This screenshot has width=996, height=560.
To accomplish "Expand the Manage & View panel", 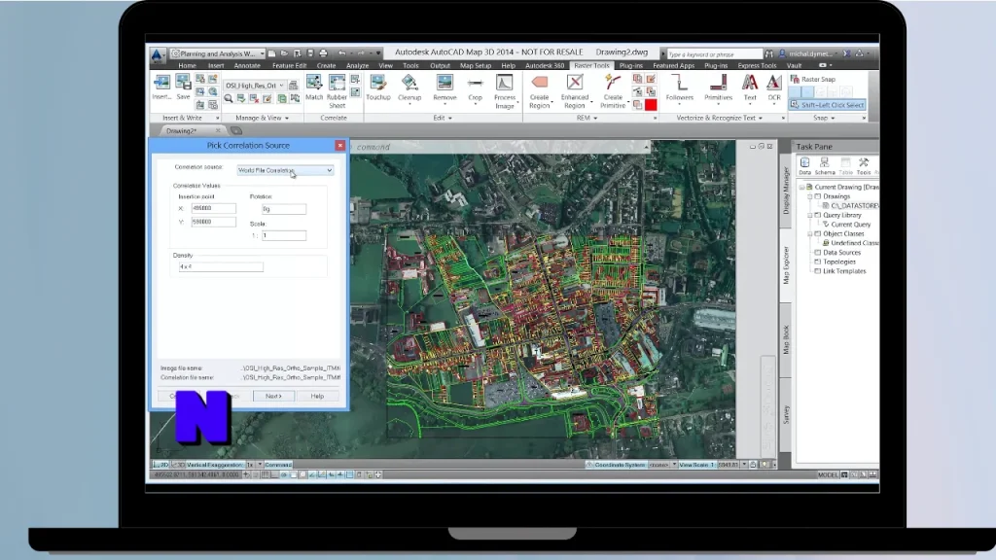I will click(x=262, y=118).
